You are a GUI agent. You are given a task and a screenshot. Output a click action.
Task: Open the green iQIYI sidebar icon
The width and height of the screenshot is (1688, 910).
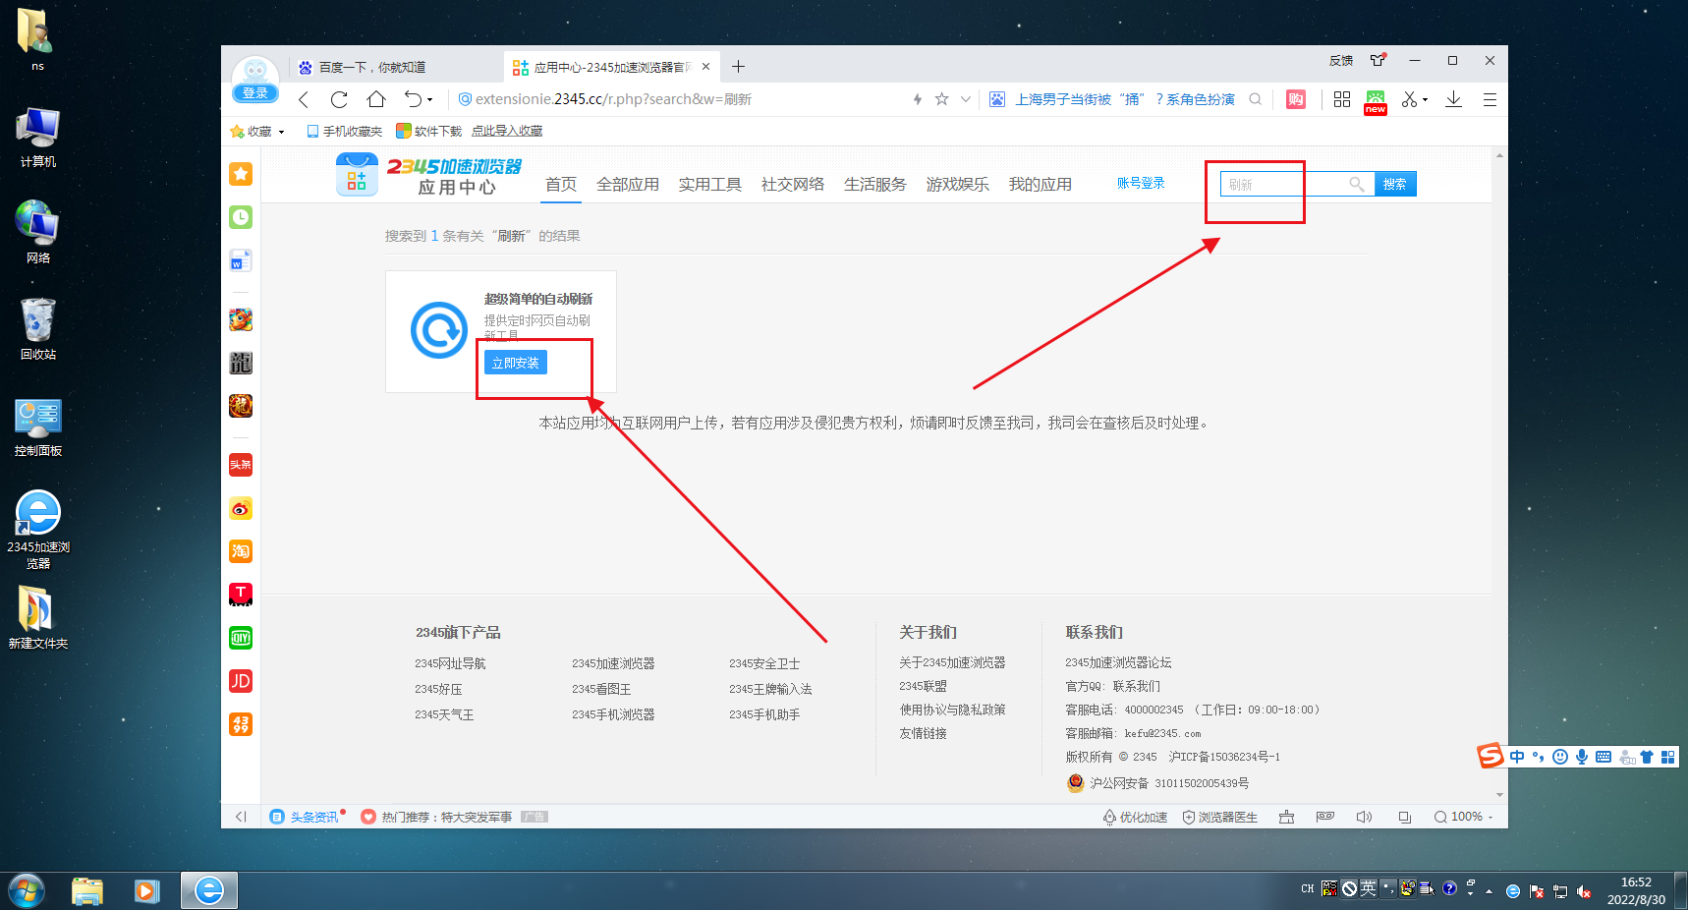pyautogui.click(x=241, y=638)
